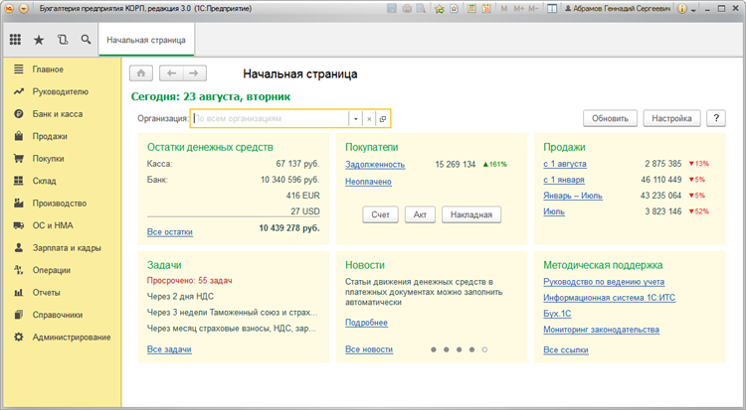Screen dimensions: 746x410
Task: Clear the Организация field with x
Action: [369, 119]
